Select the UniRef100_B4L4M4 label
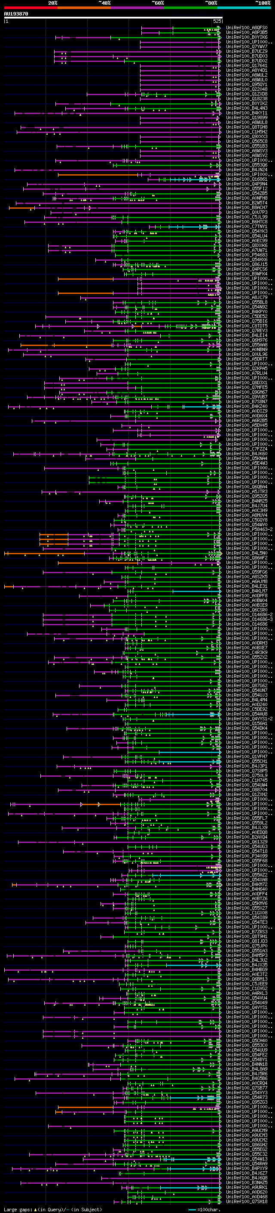The image size is (275, 1213). (x=247, y=700)
